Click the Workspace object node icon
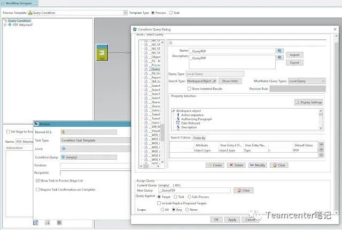Viewport: 342px width, 230px height. [x=173, y=110]
